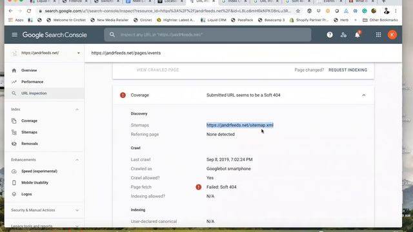The width and height of the screenshot is (413, 232).
Task: Open the notifications bell
Action: click(358, 35)
